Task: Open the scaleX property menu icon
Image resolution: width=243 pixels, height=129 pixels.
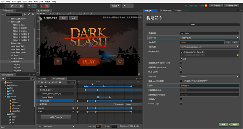Action: (73, 108)
